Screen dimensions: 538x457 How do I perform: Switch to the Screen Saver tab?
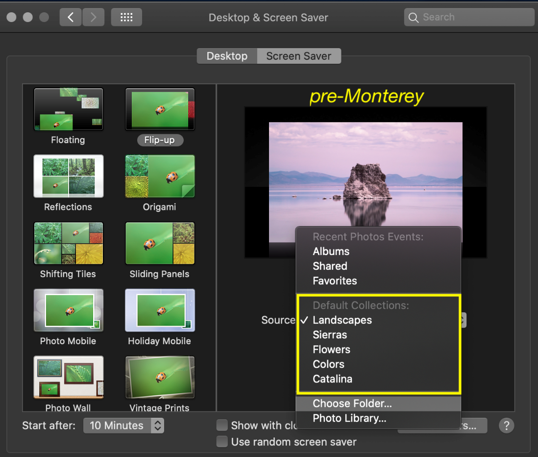pyautogui.click(x=299, y=56)
